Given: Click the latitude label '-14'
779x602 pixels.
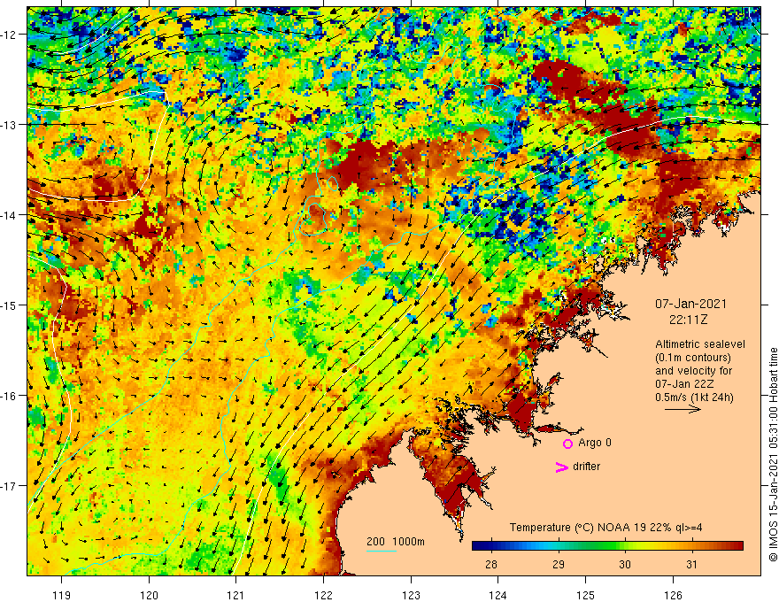Looking at the screenshot, I should pyautogui.click(x=9, y=215).
